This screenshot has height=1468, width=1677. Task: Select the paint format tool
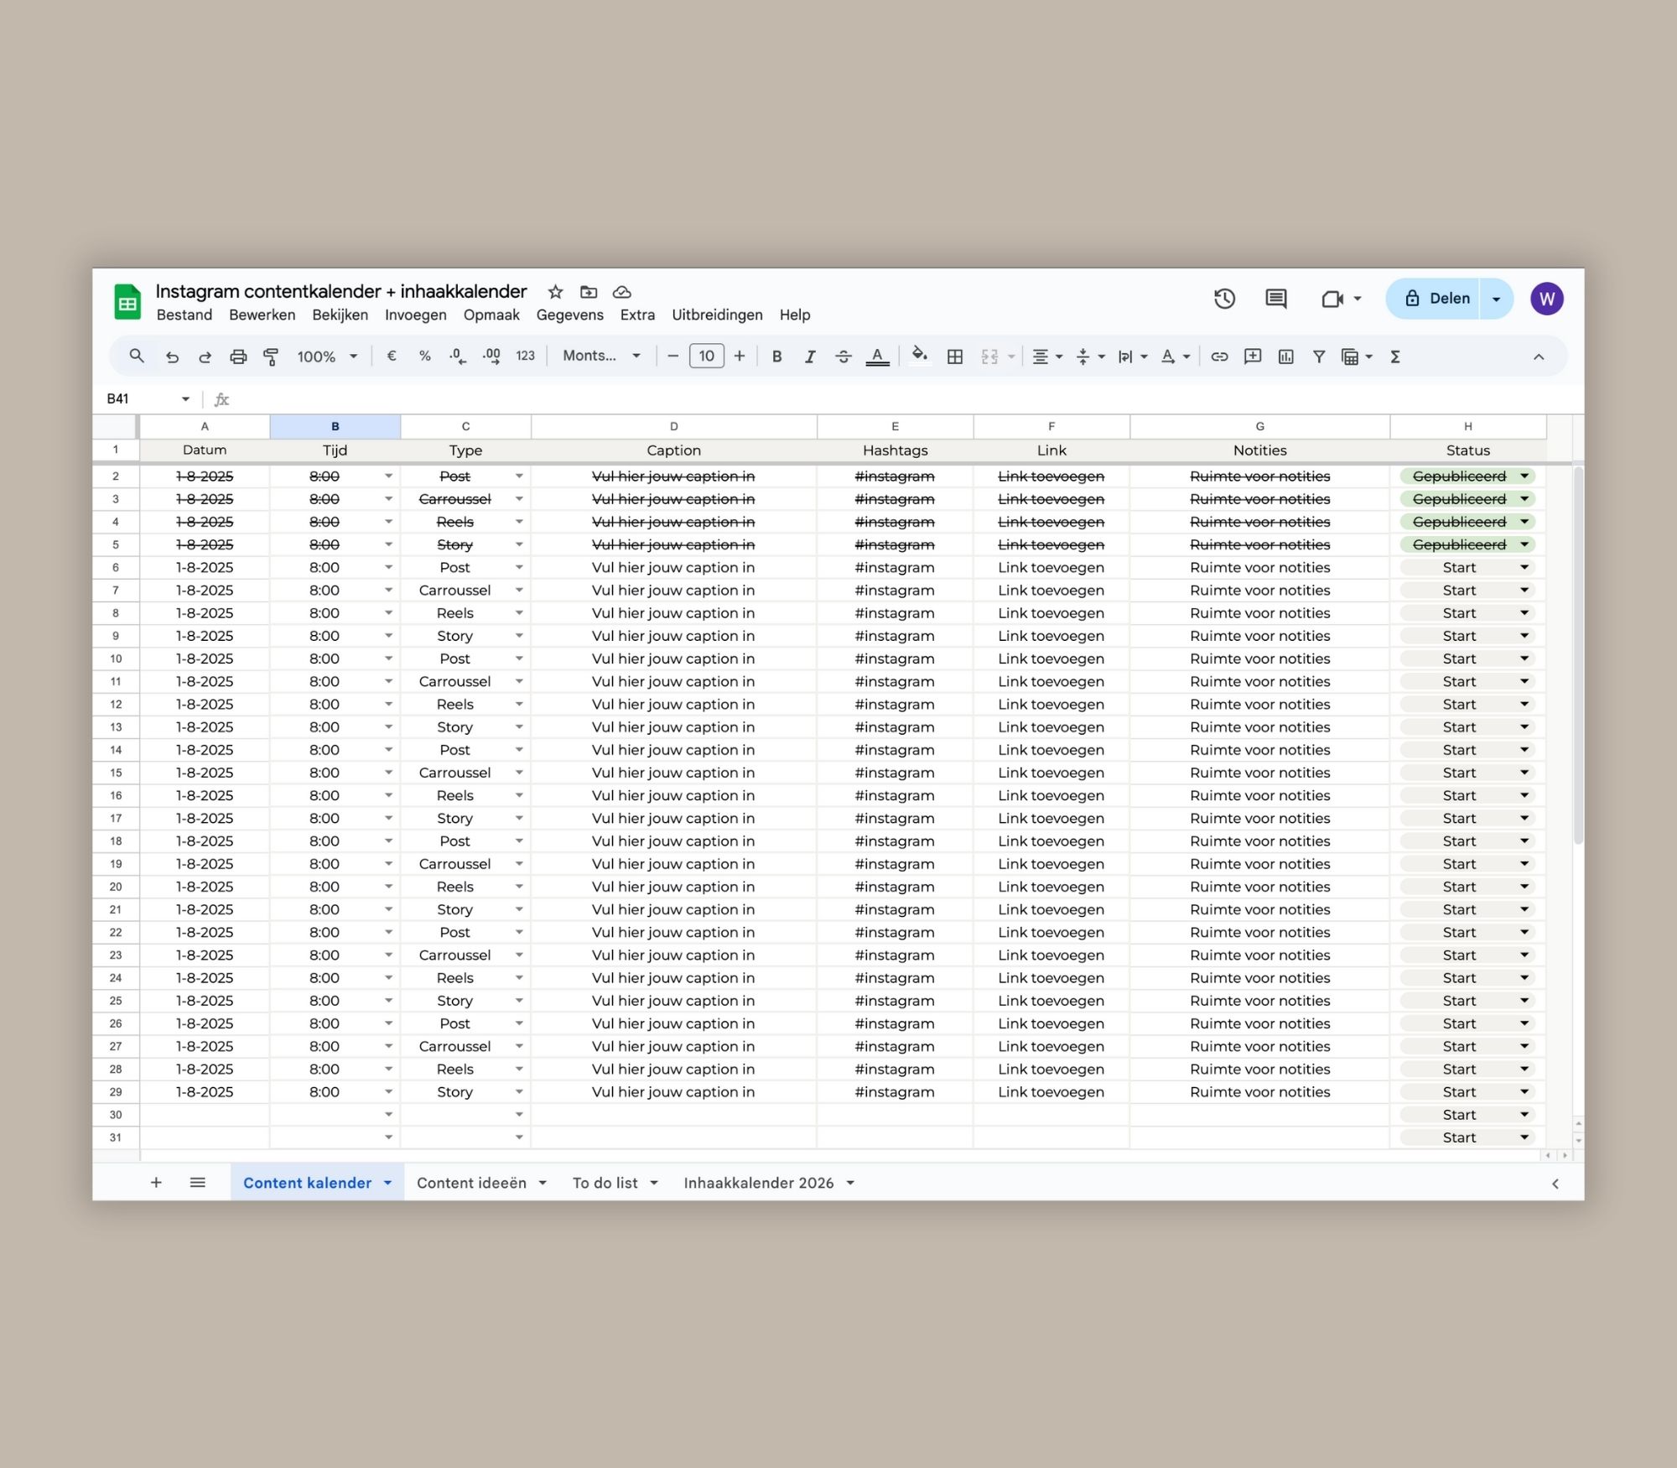pyautogui.click(x=271, y=357)
